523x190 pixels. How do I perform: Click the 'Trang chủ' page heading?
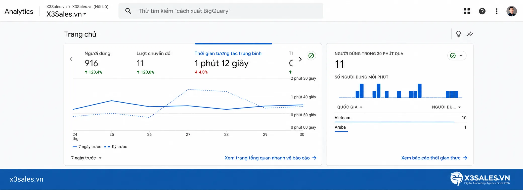coord(80,34)
